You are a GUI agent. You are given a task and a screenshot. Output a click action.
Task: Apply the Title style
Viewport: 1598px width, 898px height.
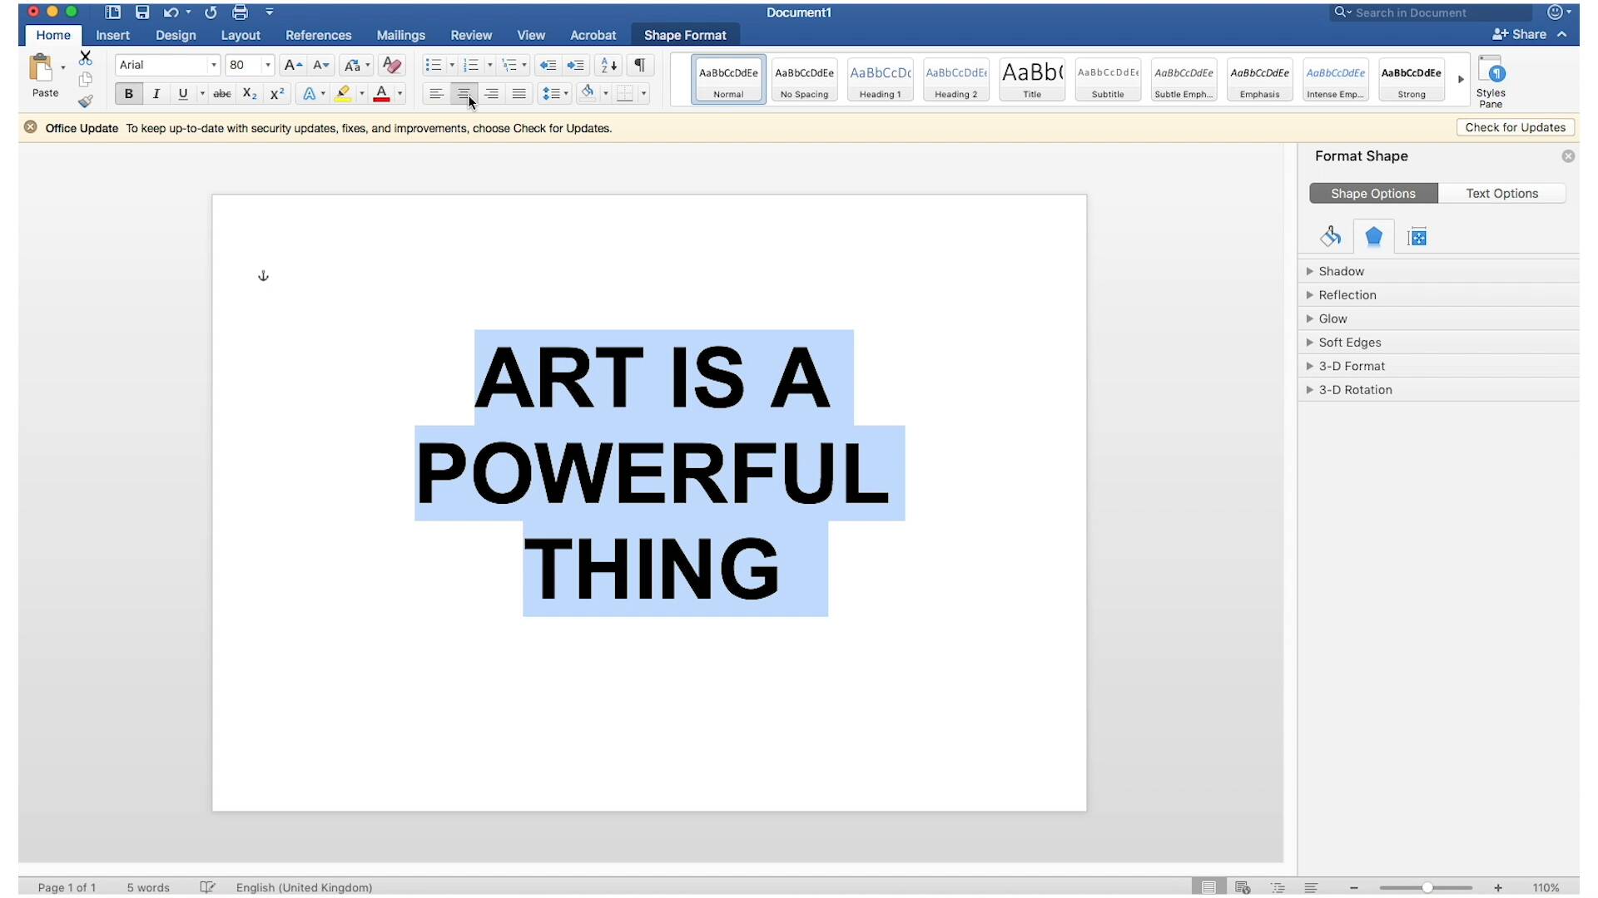click(1032, 80)
